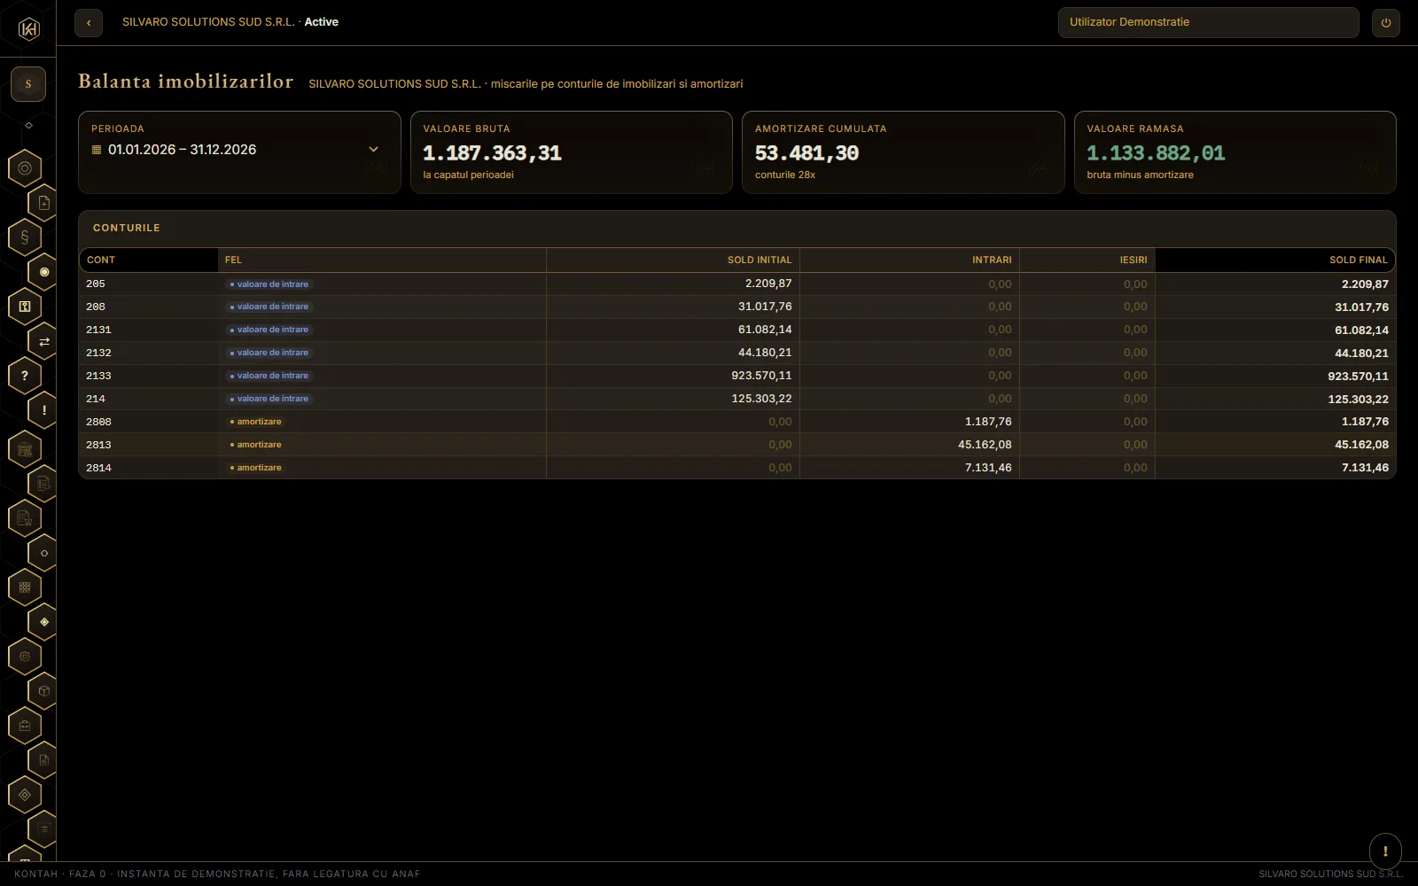Click the Valoare Ramasa value 1.133.882,01
1418x886 pixels.
[1156, 153]
